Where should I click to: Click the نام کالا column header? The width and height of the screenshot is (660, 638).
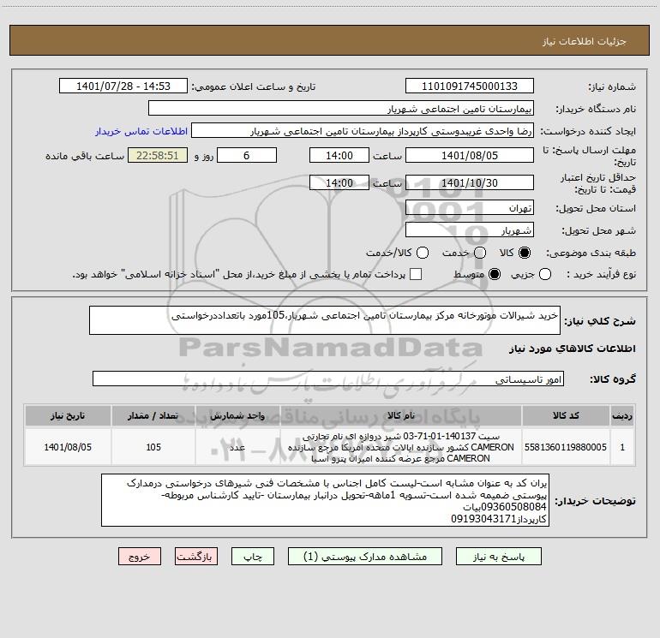coord(401,415)
